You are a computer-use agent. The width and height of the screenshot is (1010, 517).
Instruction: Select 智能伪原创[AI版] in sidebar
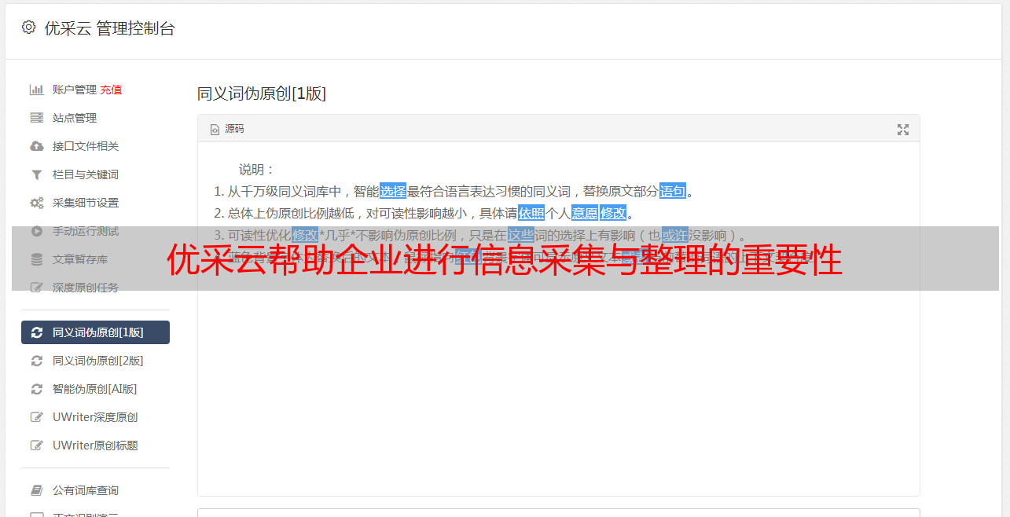coord(95,389)
